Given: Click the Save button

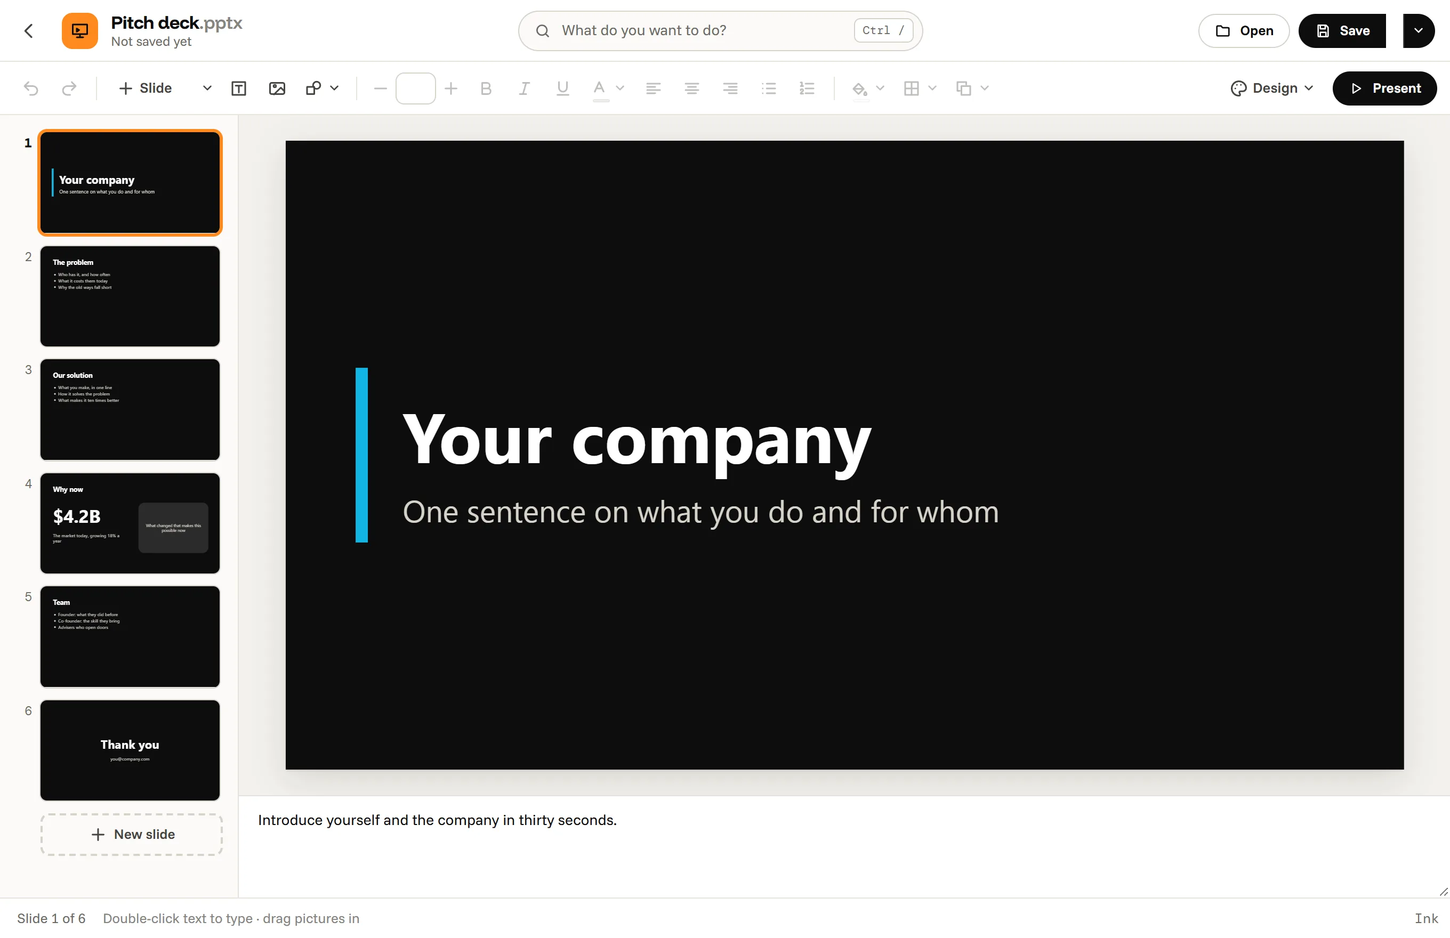Looking at the screenshot, I should [x=1342, y=30].
